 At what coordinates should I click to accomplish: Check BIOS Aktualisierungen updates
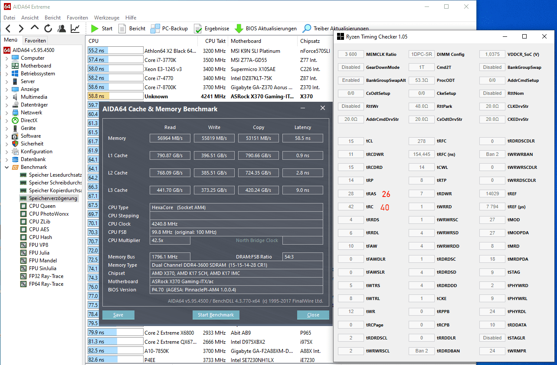click(x=265, y=29)
